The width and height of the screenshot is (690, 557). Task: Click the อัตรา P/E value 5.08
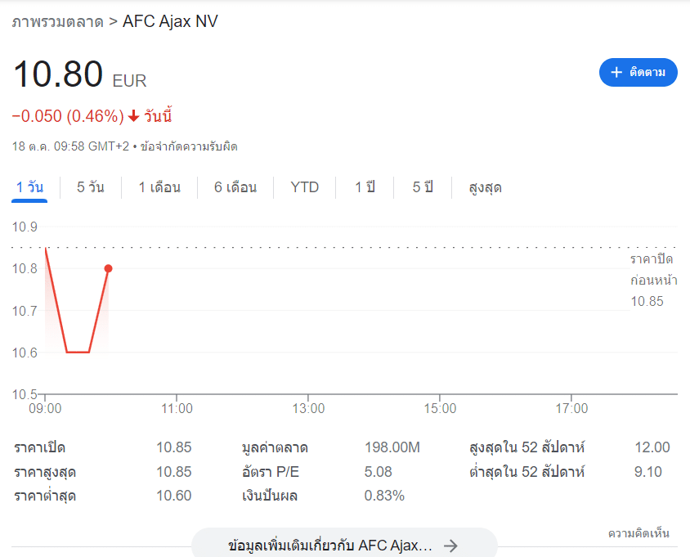point(378,472)
